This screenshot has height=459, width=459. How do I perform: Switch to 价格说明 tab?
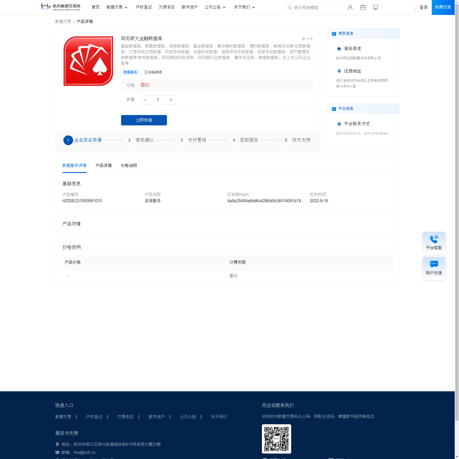(x=129, y=166)
